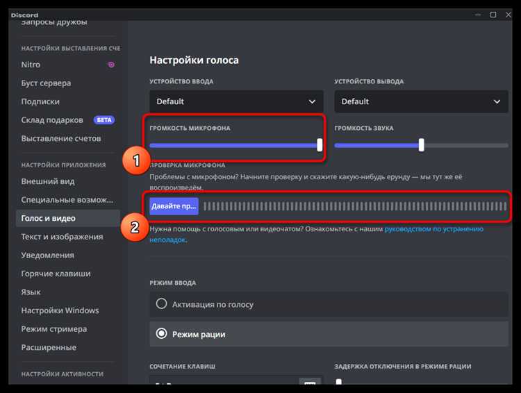Minimize the Discord window
521x393 pixels.
(478, 15)
